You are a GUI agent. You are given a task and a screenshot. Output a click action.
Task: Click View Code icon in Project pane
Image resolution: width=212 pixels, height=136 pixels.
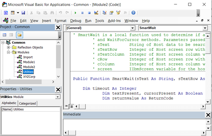pos(5,35)
